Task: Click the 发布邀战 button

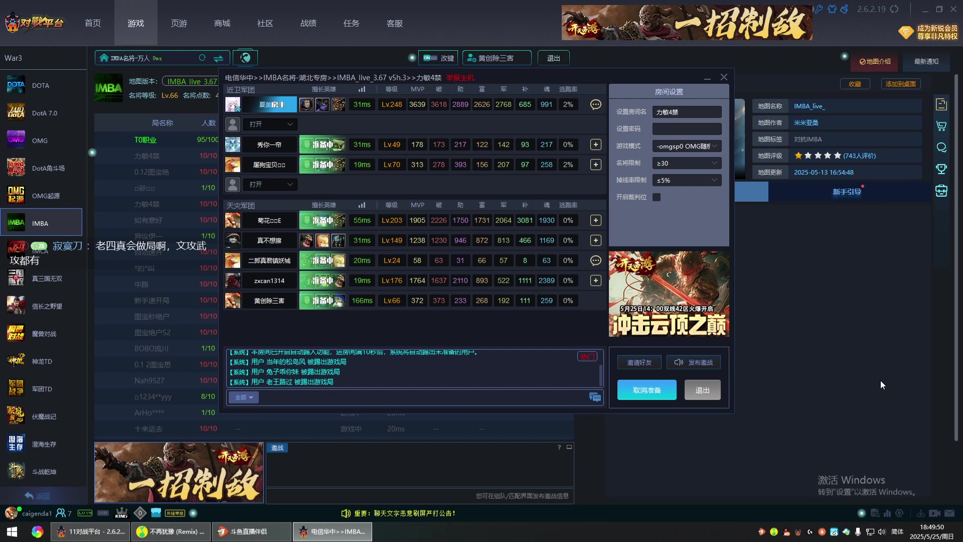Action: tap(694, 362)
